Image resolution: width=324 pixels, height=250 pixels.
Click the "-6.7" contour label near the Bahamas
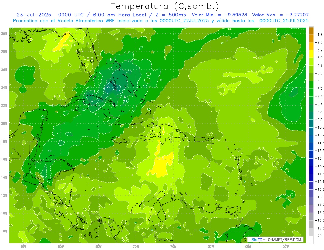click(111, 60)
